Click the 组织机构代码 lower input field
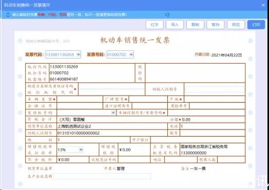Viewport: 269px width, 190px height. [x=111, y=92]
